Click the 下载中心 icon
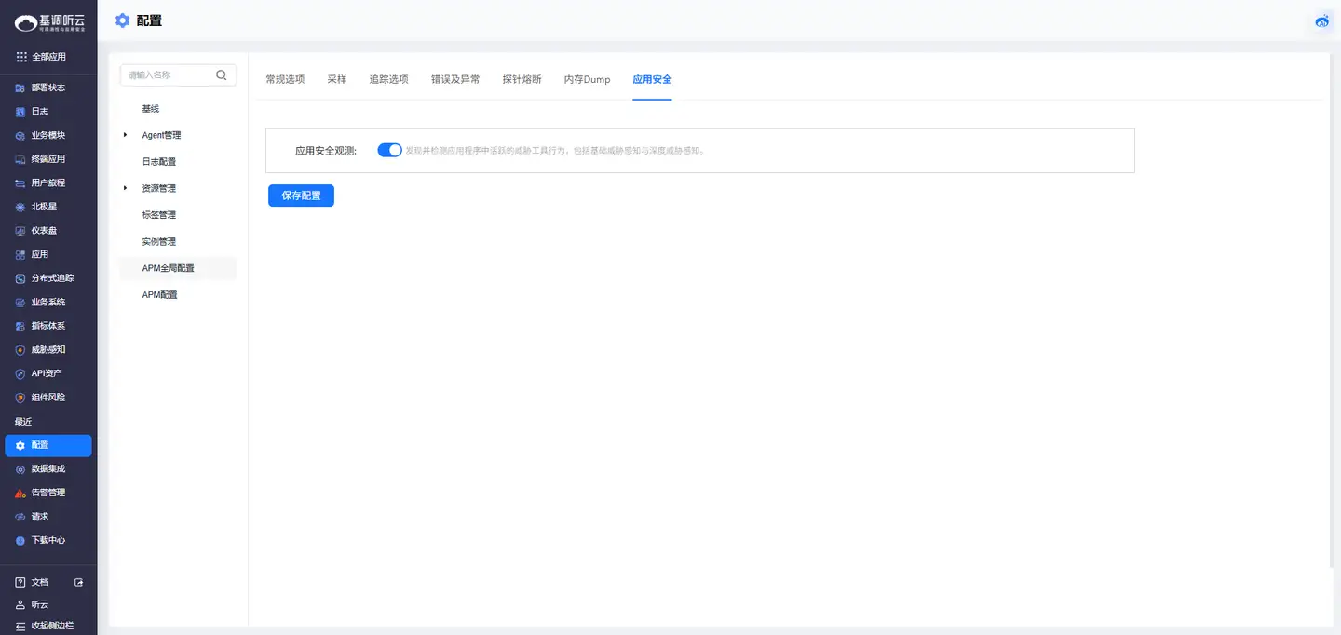The height and width of the screenshot is (635, 1341). pos(20,540)
